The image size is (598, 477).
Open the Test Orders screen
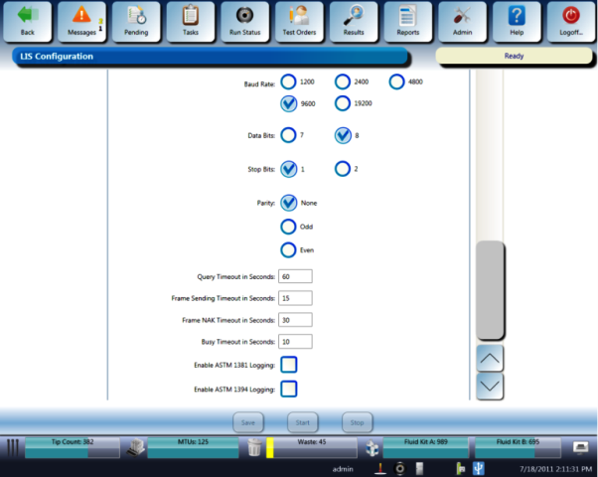click(299, 17)
